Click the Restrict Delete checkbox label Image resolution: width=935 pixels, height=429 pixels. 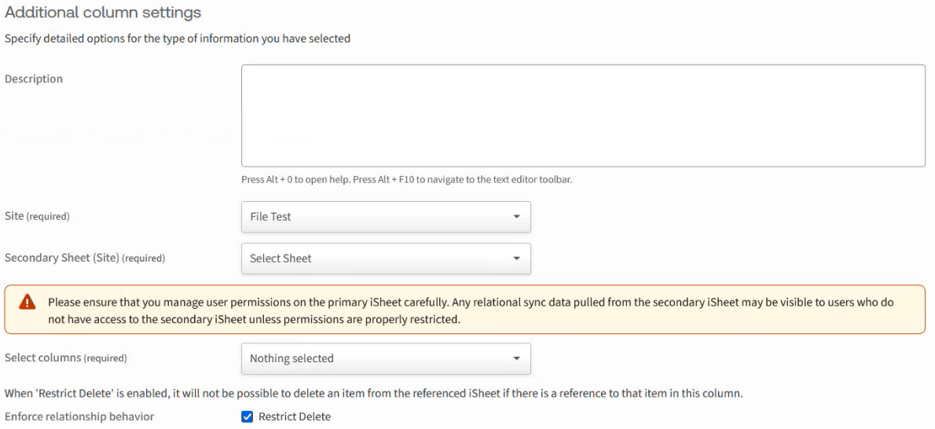pyautogui.click(x=295, y=416)
